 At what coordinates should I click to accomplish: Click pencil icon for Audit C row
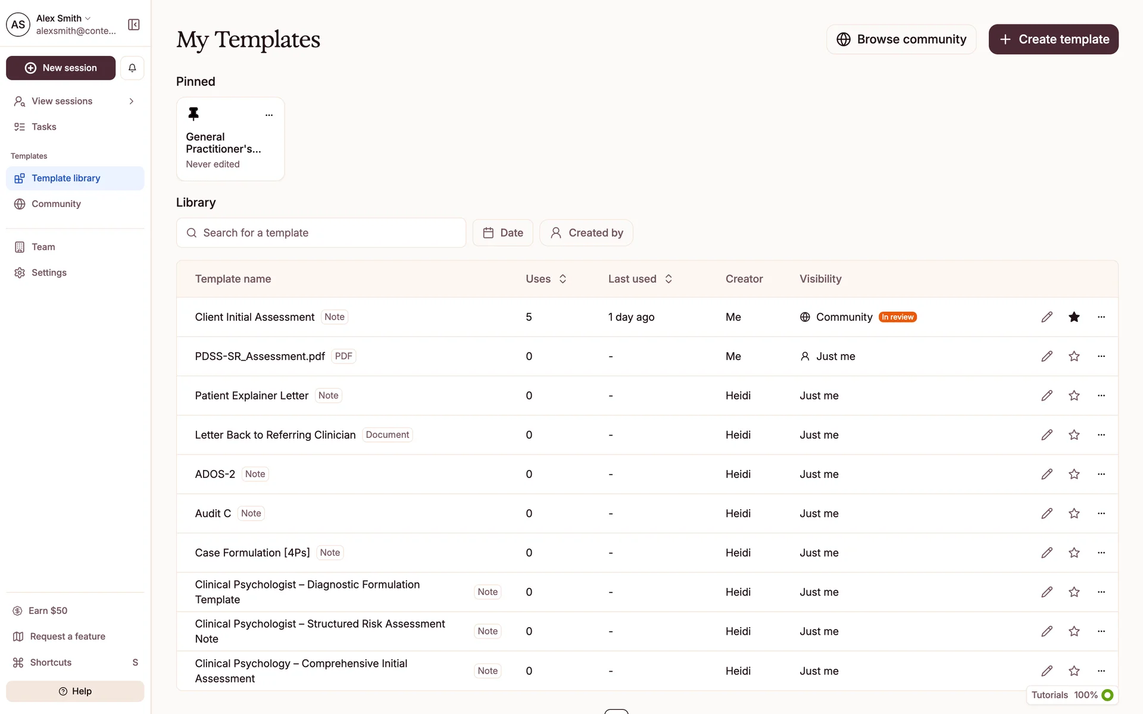1047,513
